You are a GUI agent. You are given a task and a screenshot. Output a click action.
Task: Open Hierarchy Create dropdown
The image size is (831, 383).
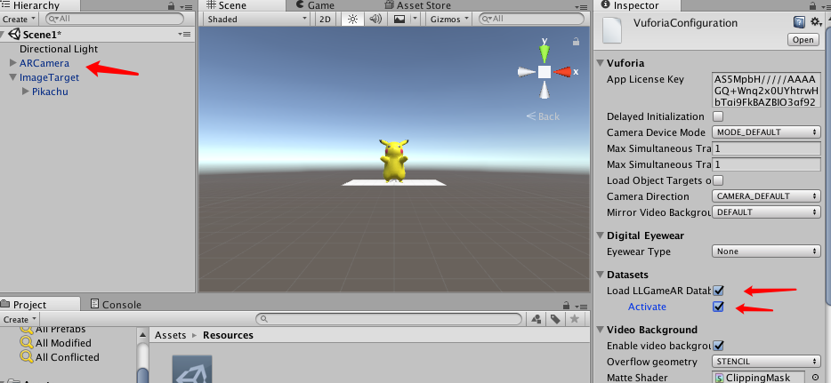pyautogui.click(x=19, y=19)
